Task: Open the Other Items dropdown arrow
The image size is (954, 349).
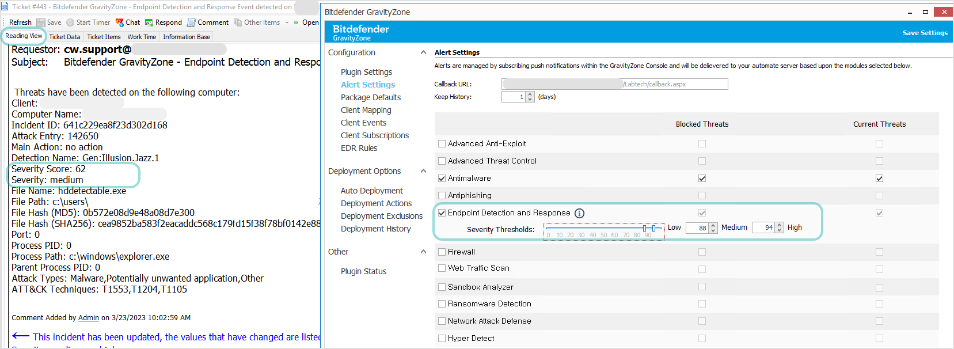Action: tap(287, 23)
